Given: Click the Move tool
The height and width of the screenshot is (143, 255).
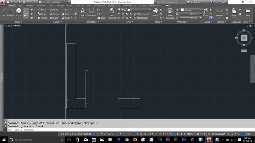Looking at the screenshot, I should (42, 10).
